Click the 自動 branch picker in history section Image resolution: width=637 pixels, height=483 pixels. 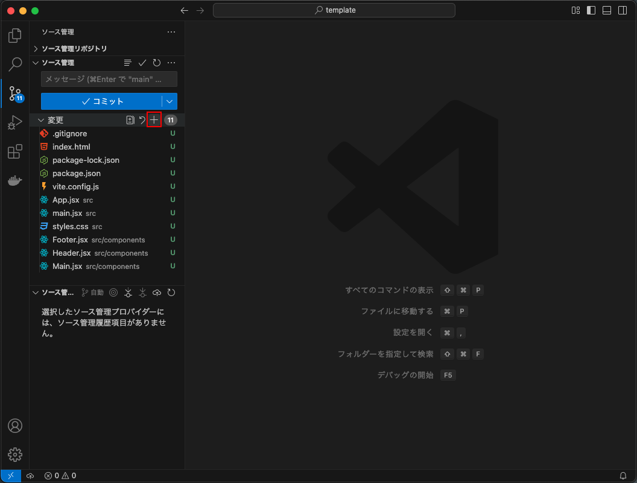[x=93, y=292]
